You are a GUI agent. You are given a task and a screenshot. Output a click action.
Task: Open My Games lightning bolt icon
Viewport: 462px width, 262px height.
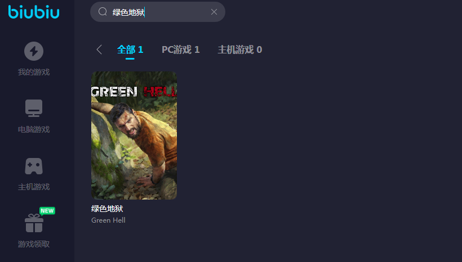tap(34, 51)
